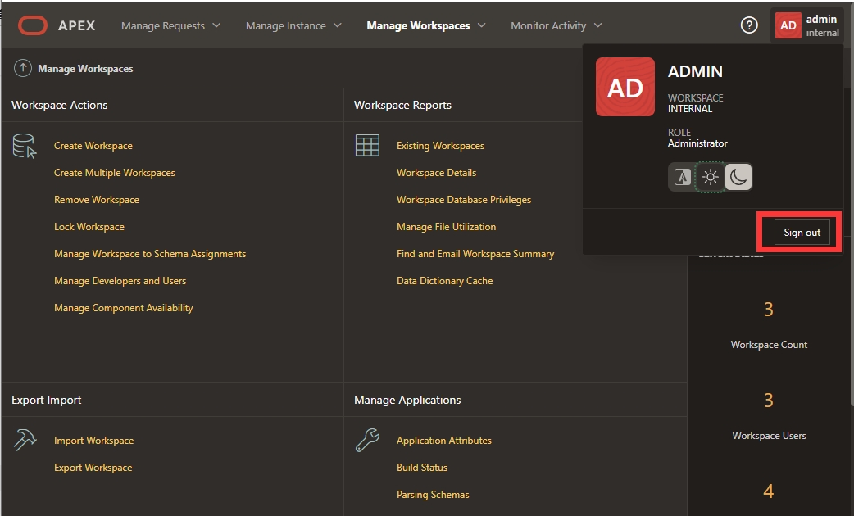This screenshot has height=516, width=854.
Task: Toggle the admin account menu in header
Action: 806,25
